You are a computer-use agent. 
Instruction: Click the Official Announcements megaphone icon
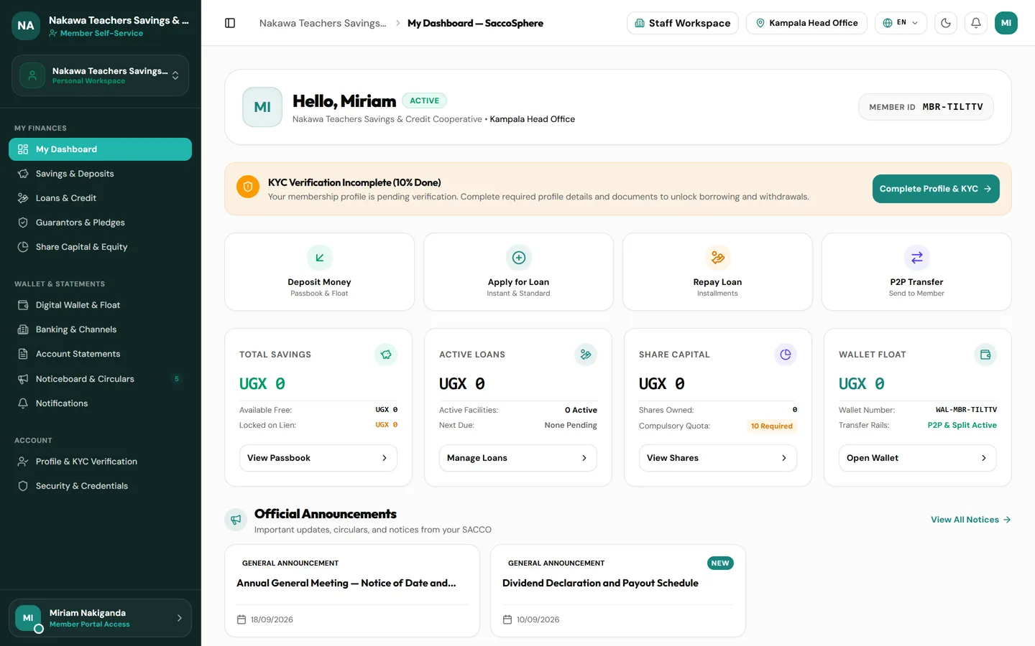tap(236, 520)
